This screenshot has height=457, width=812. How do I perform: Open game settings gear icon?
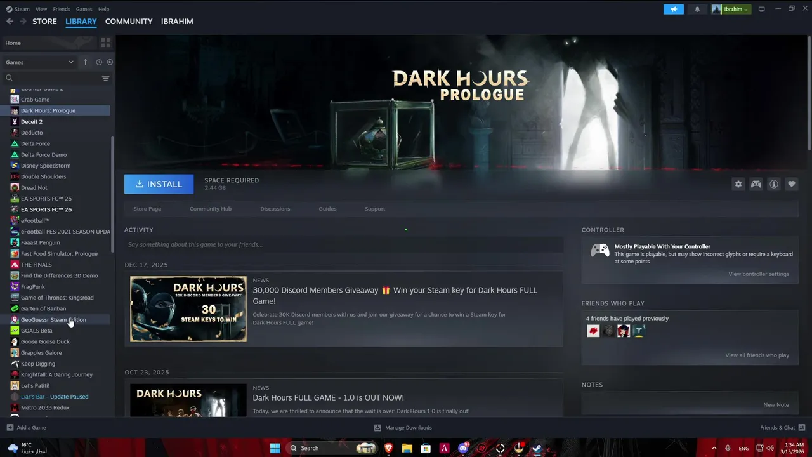tap(738, 184)
